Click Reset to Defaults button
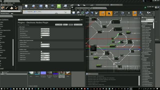The image size is (160, 90). click(x=78, y=25)
